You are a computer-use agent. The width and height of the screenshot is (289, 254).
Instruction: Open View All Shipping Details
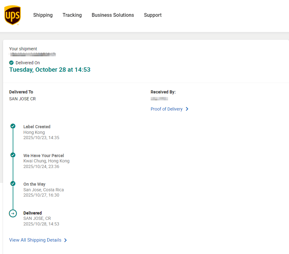tap(35, 240)
